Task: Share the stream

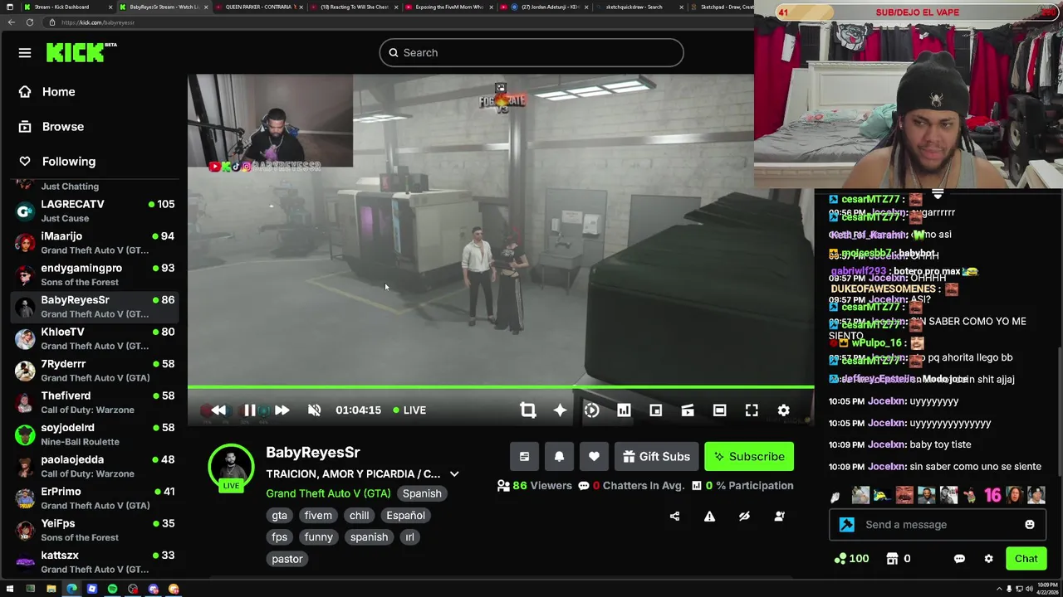Action: point(674,517)
